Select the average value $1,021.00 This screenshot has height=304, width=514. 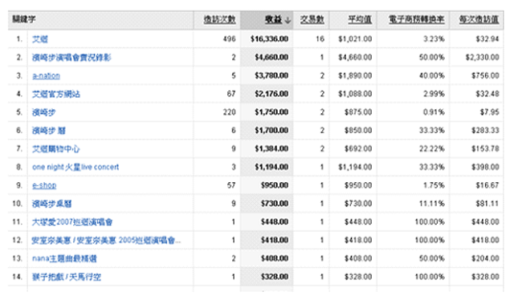(355, 39)
